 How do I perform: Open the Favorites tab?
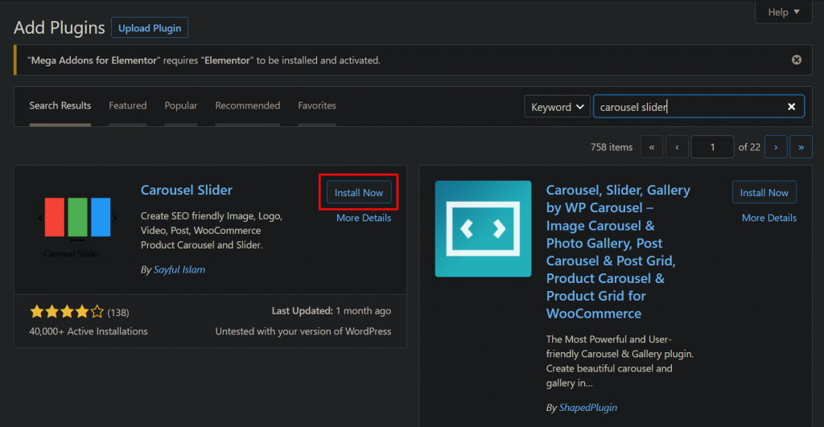point(317,105)
